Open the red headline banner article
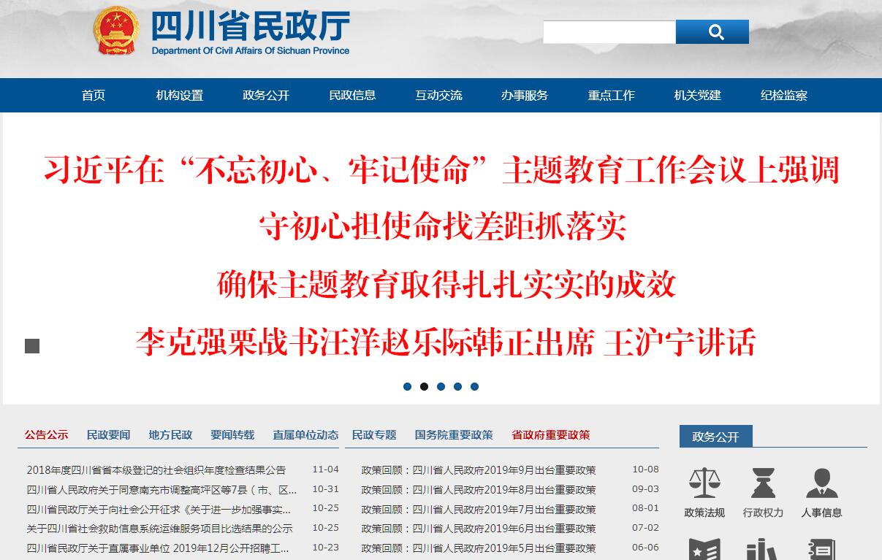The image size is (882, 560). pos(441,256)
